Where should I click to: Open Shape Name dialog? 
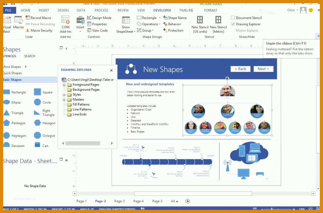pos(175,18)
